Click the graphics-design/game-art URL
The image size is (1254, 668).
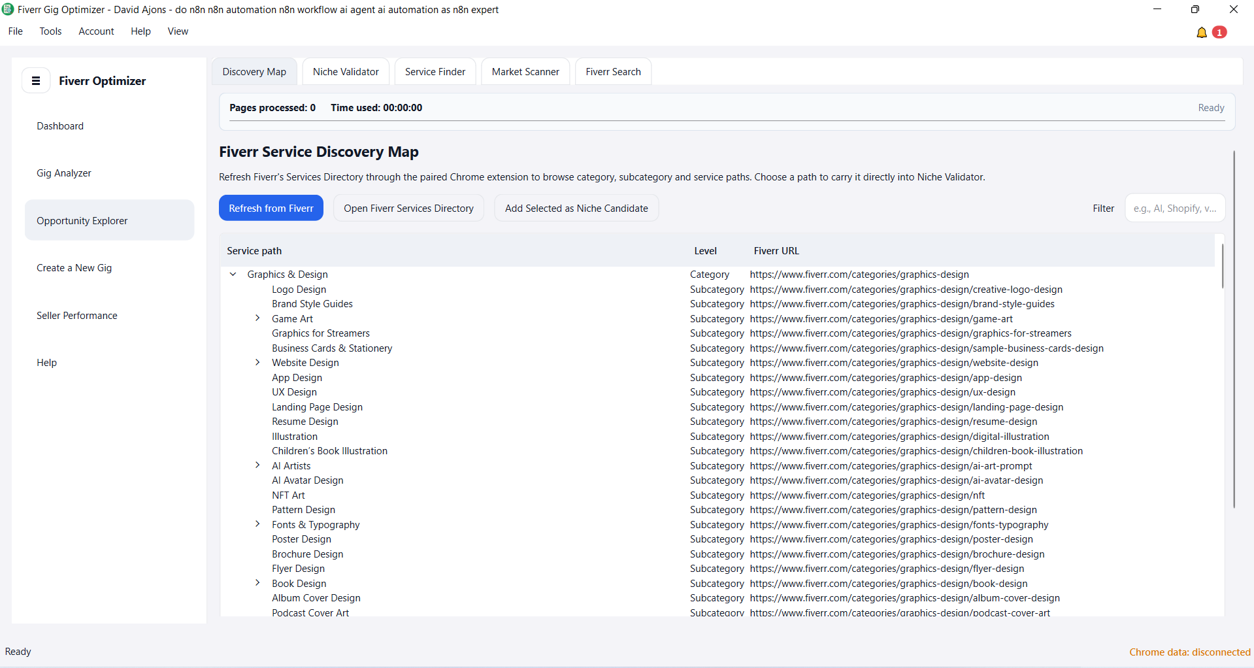(x=881, y=319)
